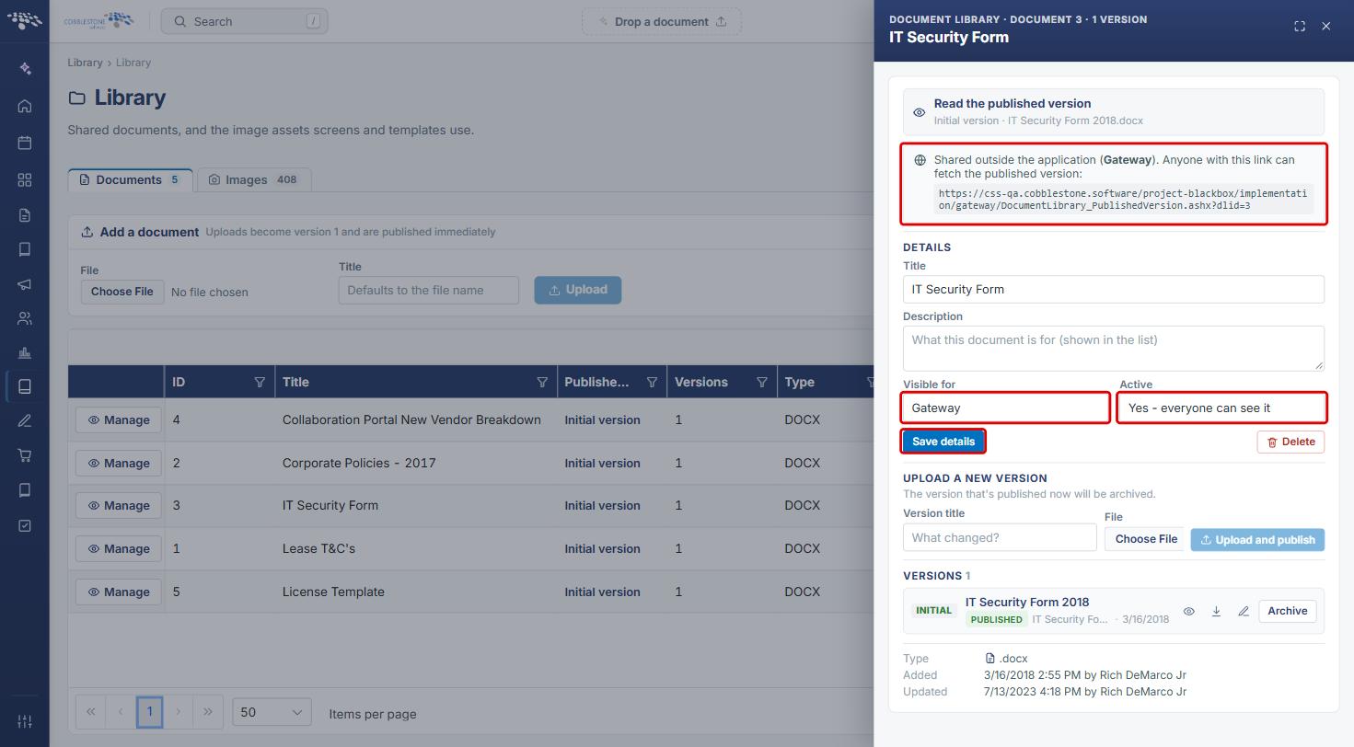Archive the IT Security Form 2018 version
The image size is (1354, 747).
[1287, 611]
